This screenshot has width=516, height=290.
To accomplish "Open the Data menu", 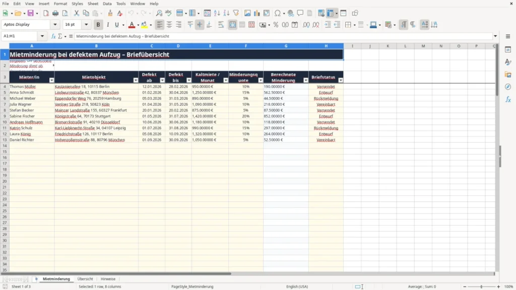I will tap(107, 4).
